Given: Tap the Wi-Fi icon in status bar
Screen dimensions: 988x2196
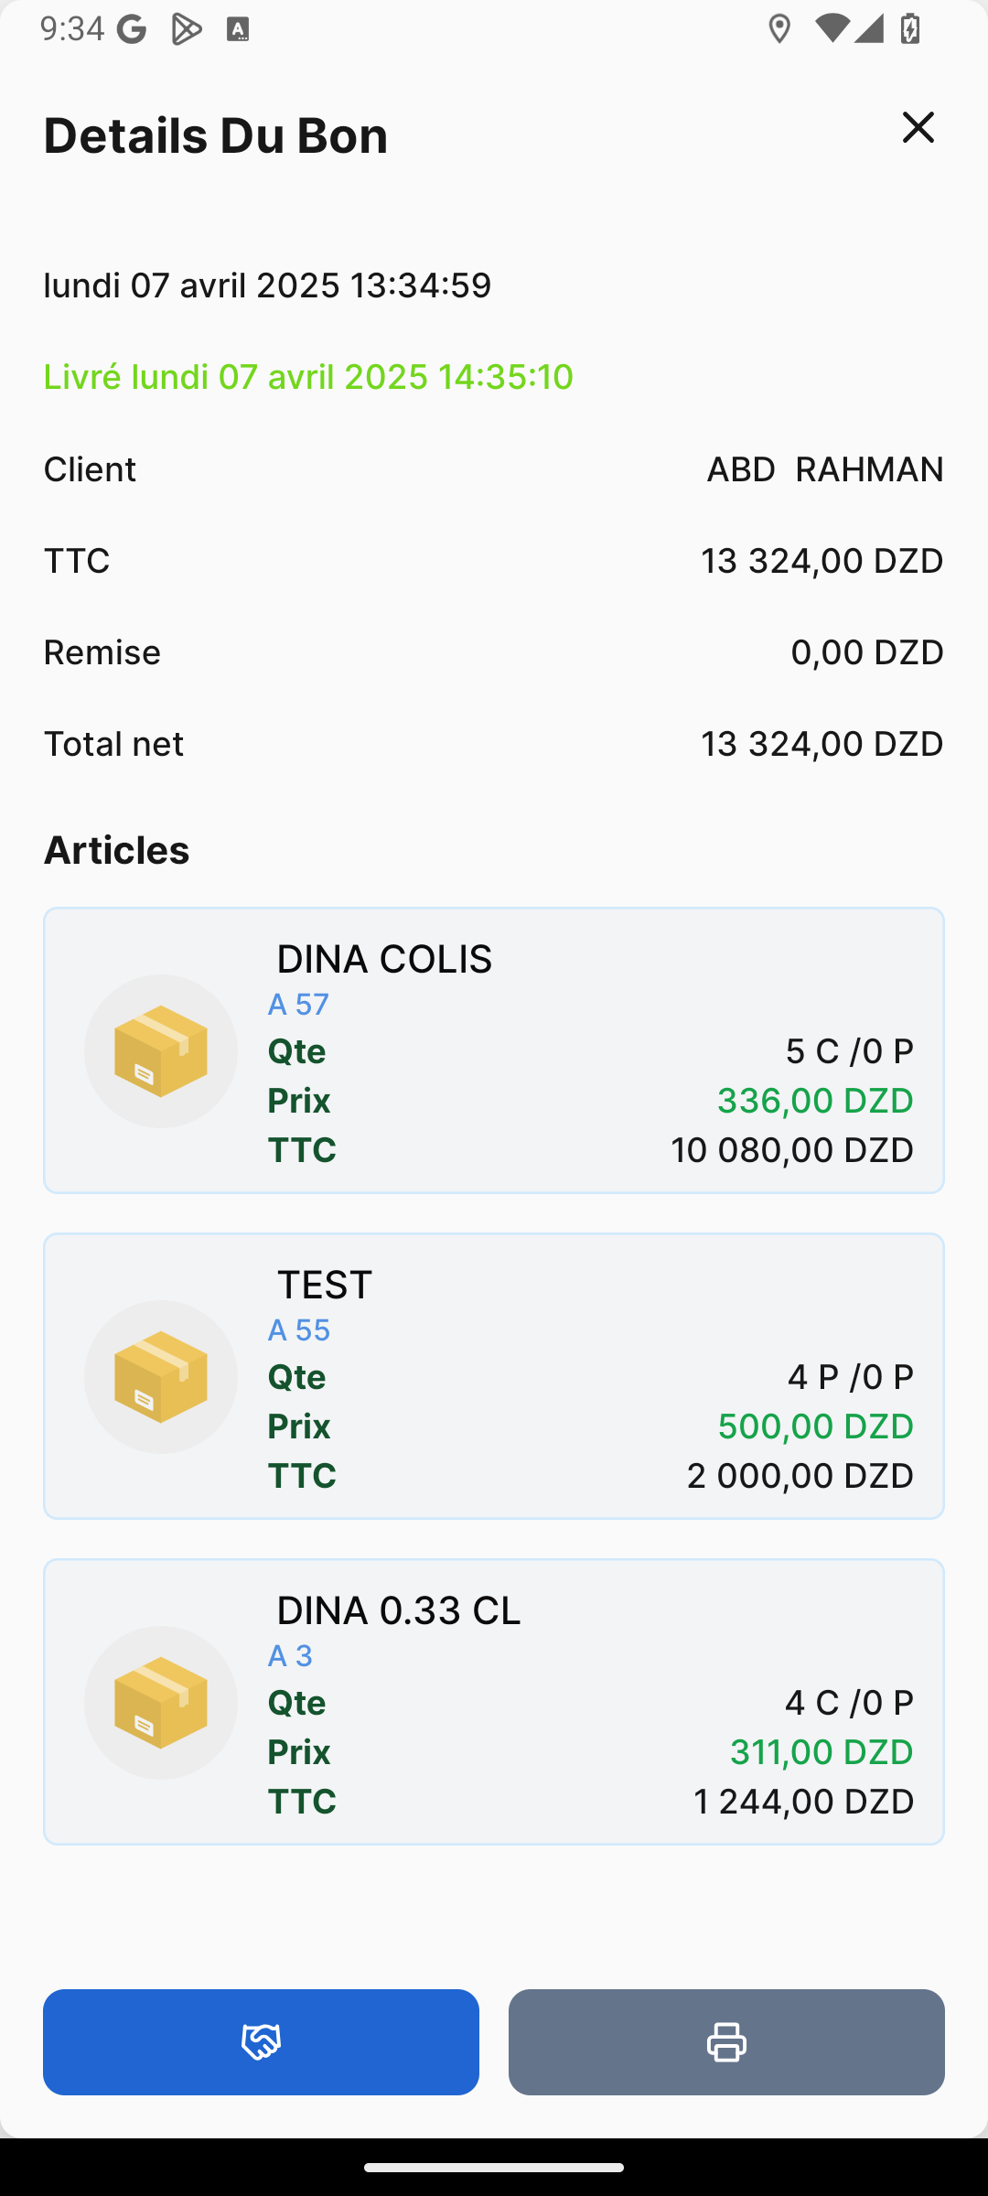Looking at the screenshot, I should (x=831, y=29).
